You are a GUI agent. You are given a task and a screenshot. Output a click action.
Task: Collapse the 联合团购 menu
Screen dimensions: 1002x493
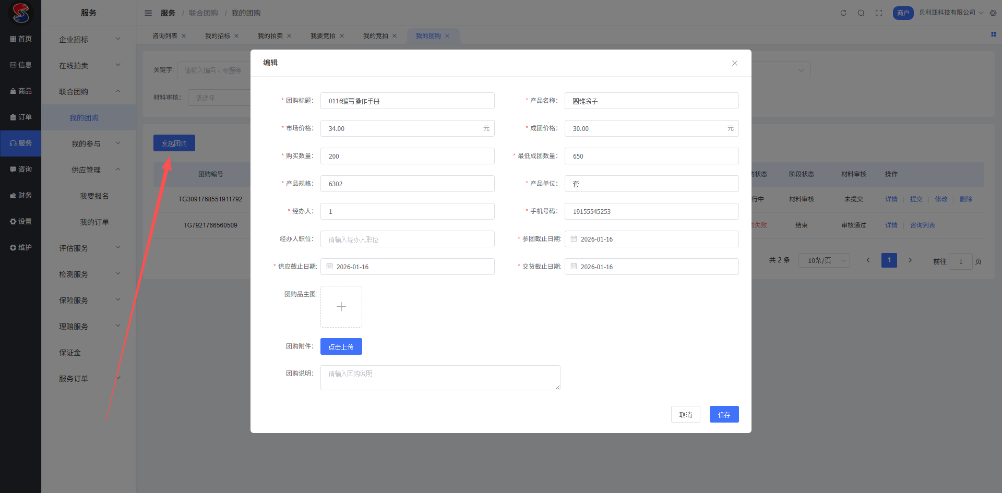89,92
